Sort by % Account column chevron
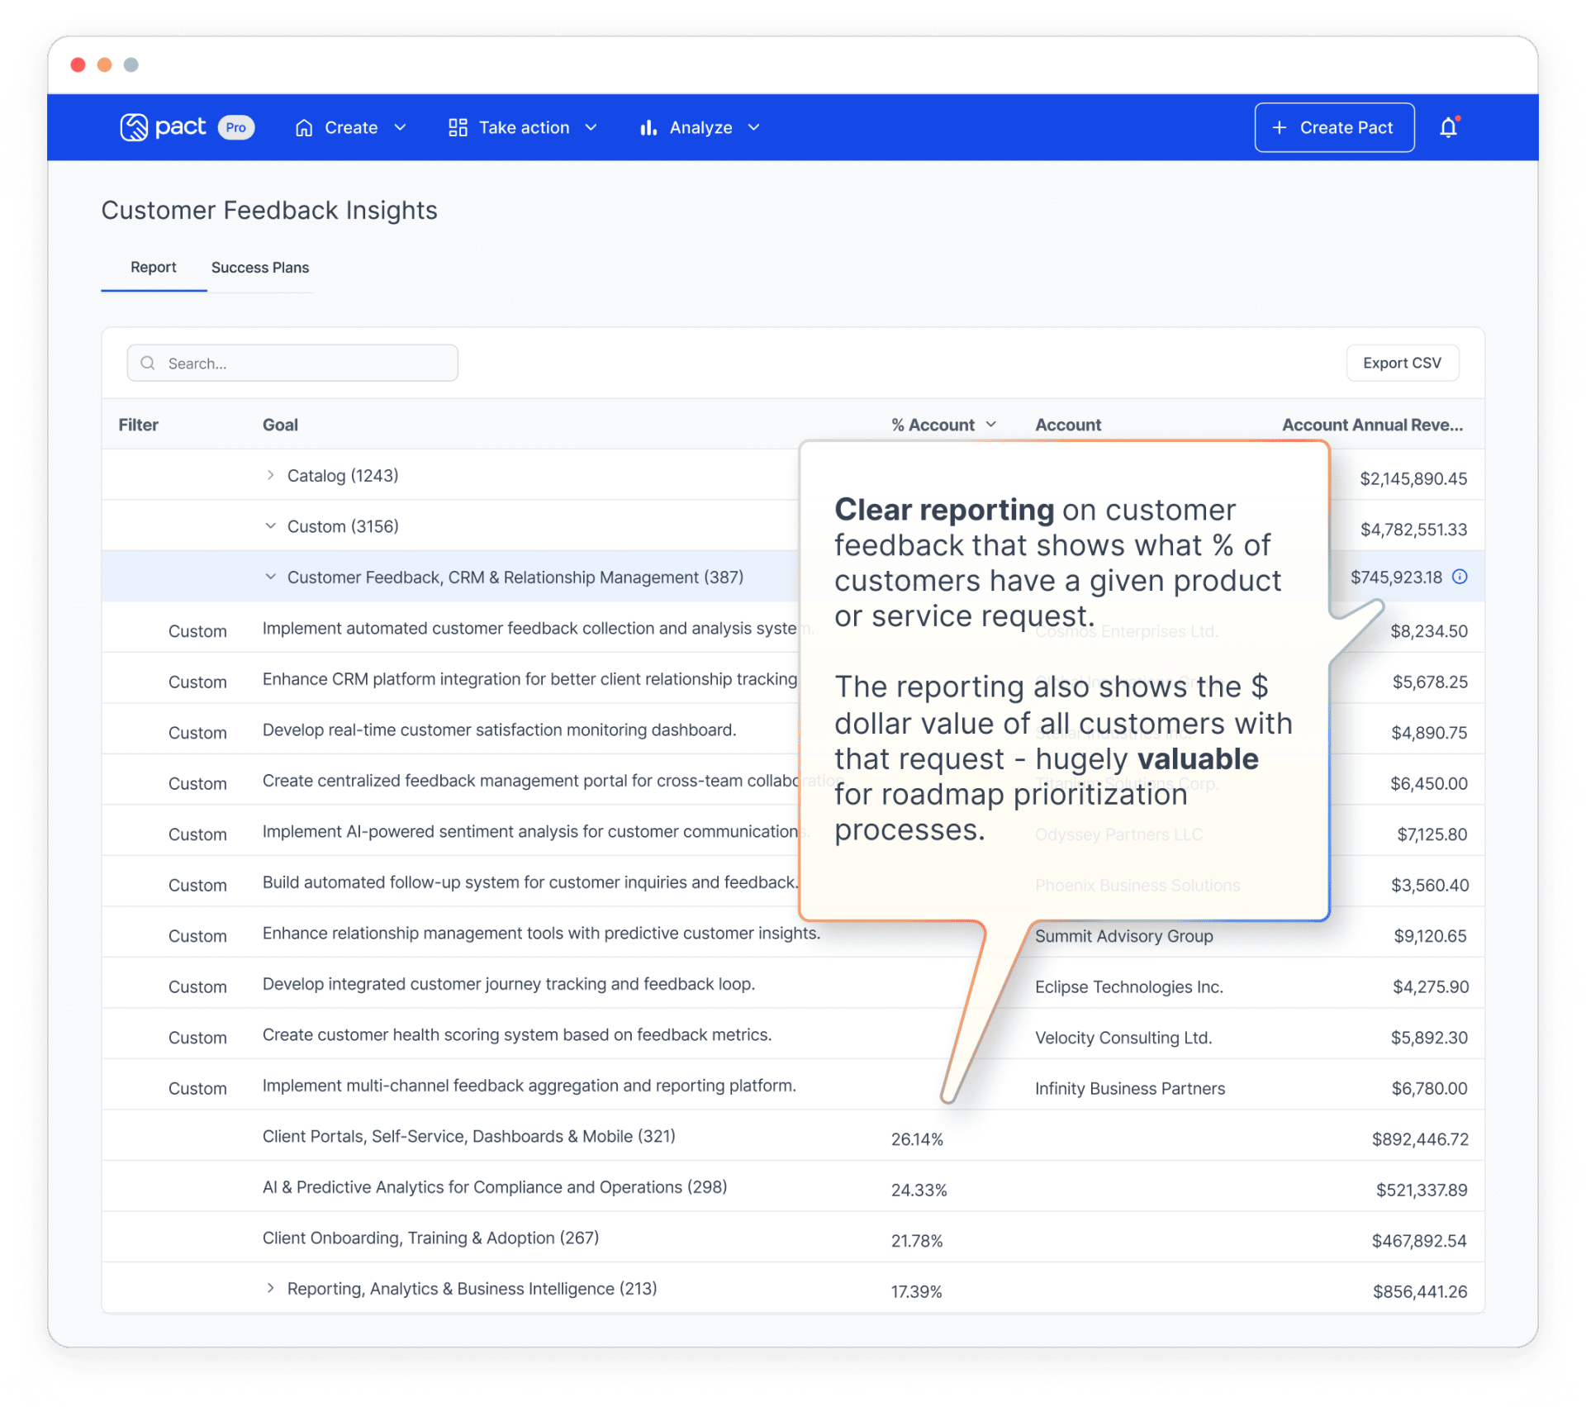 pyautogui.click(x=991, y=425)
